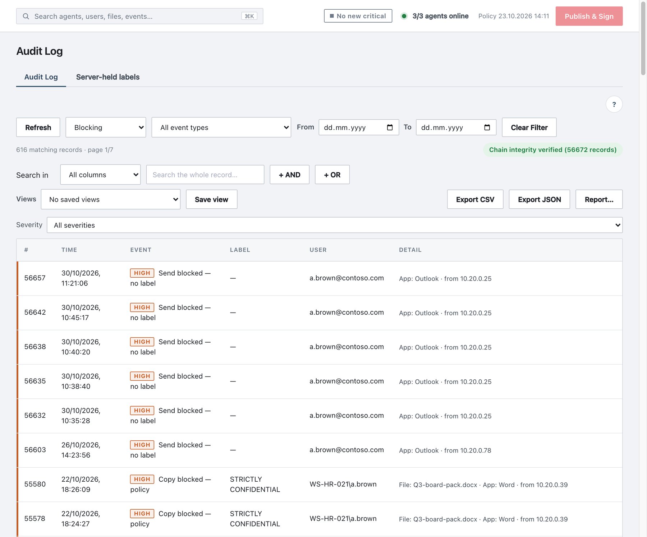Click the detail text of record 56603
647x537 pixels.
click(x=445, y=450)
